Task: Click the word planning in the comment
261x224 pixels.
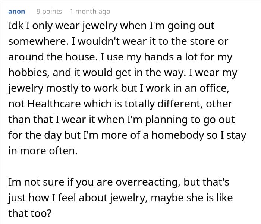Action: click(x=166, y=120)
